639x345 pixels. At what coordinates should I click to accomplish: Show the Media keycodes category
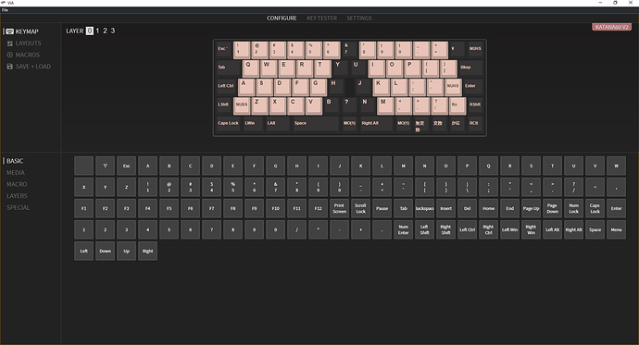click(x=16, y=173)
